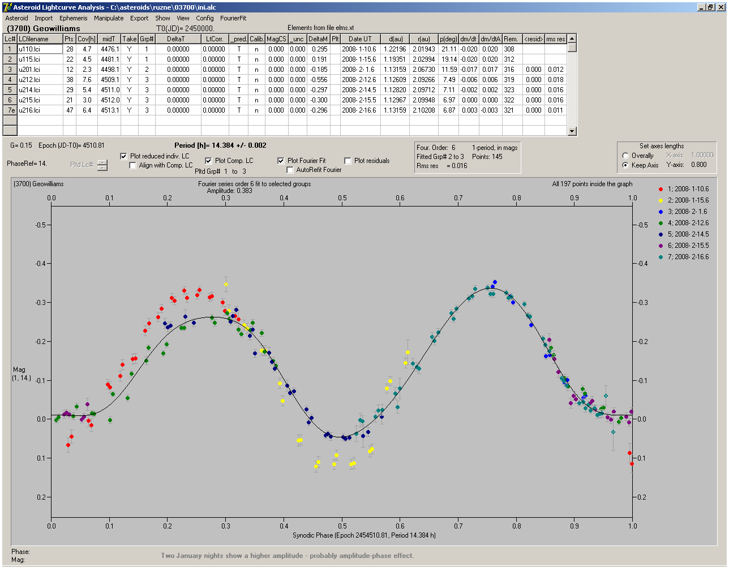The image size is (729, 567).
Task: Select row 1 header in lightcurve table
Action: click(x=10, y=49)
